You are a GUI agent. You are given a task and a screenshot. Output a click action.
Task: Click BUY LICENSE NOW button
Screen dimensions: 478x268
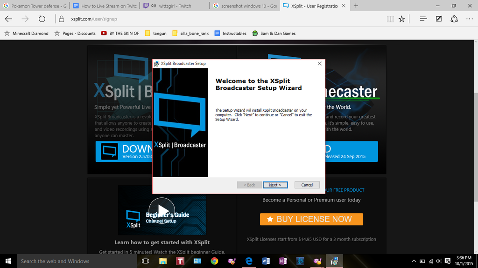click(311, 219)
